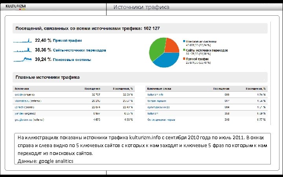Click visits count in the google (organic) row
Viewport: 283px width, 177px height.
(x=96, y=95)
